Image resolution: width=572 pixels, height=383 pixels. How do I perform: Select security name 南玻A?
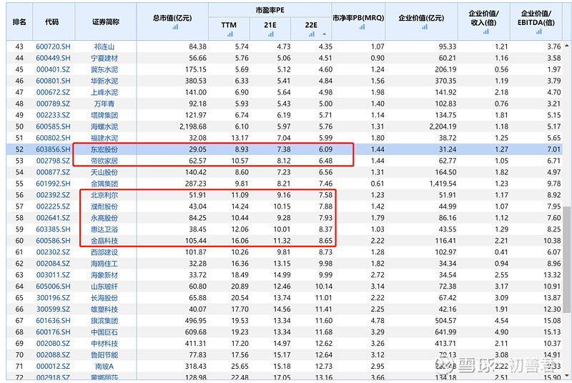pos(104,367)
